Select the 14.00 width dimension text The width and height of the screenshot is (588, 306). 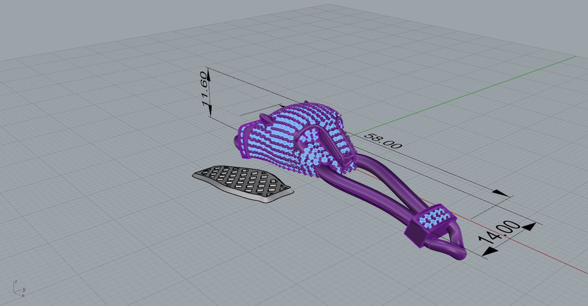tap(500, 232)
